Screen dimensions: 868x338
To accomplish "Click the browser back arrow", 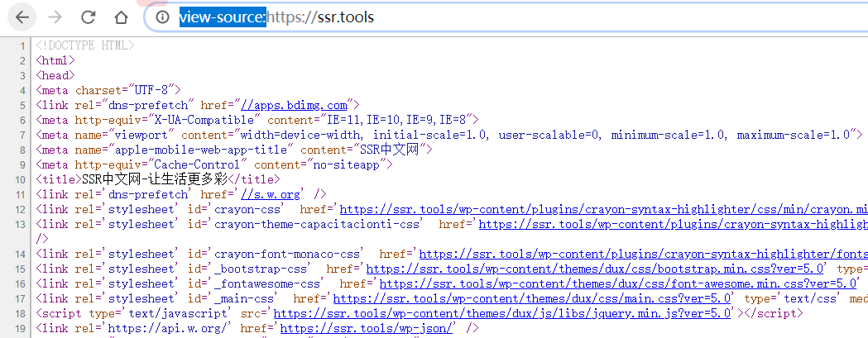I will point(22,17).
